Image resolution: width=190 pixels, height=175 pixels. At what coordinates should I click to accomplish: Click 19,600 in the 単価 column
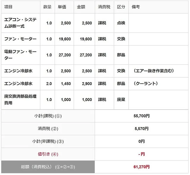click(65, 39)
